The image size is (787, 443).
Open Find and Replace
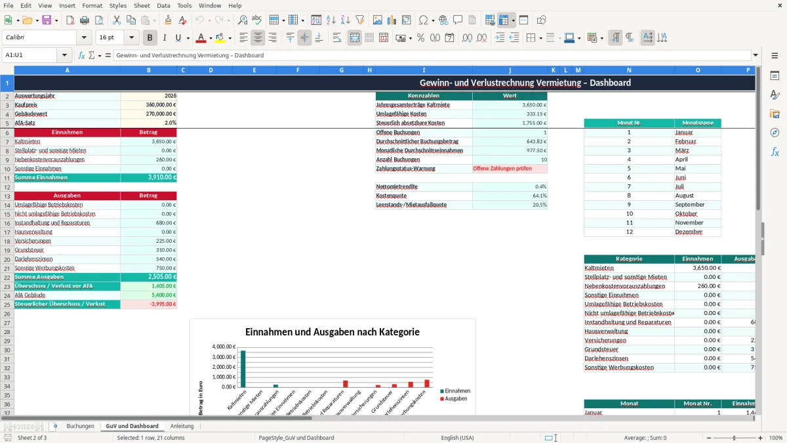tap(243, 20)
